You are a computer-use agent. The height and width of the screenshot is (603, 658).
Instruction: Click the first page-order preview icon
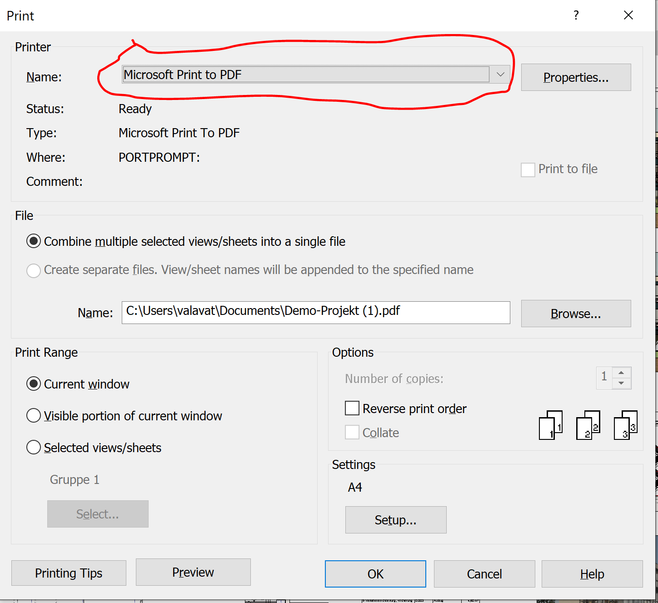click(550, 425)
